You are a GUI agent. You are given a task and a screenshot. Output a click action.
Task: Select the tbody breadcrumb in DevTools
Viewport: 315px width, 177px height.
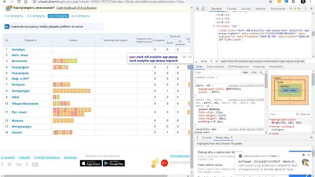tap(204, 61)
